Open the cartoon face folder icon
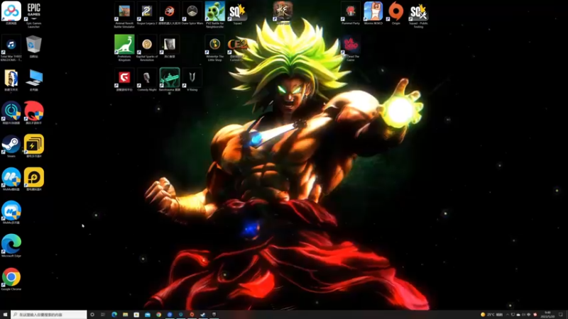 click(11, 80)
